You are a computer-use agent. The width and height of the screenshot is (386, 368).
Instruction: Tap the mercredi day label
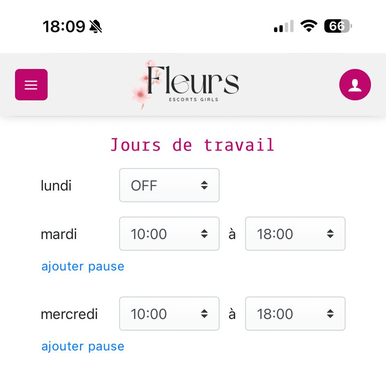click(69, 314)
